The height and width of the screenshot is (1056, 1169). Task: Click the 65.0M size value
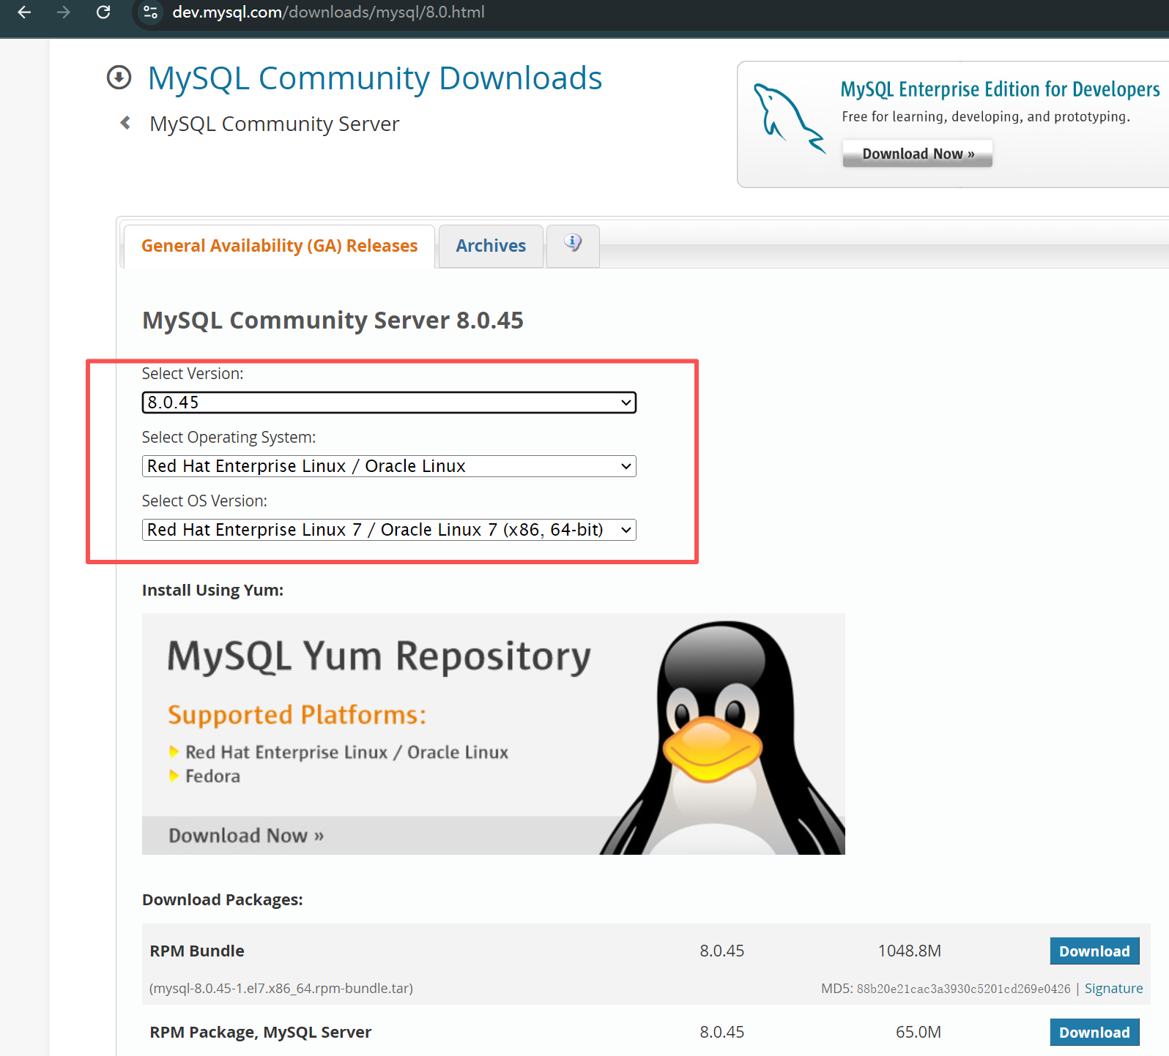(x=918, y=1032)
